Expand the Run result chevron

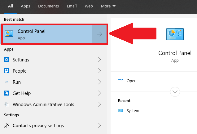pos(99,82)
